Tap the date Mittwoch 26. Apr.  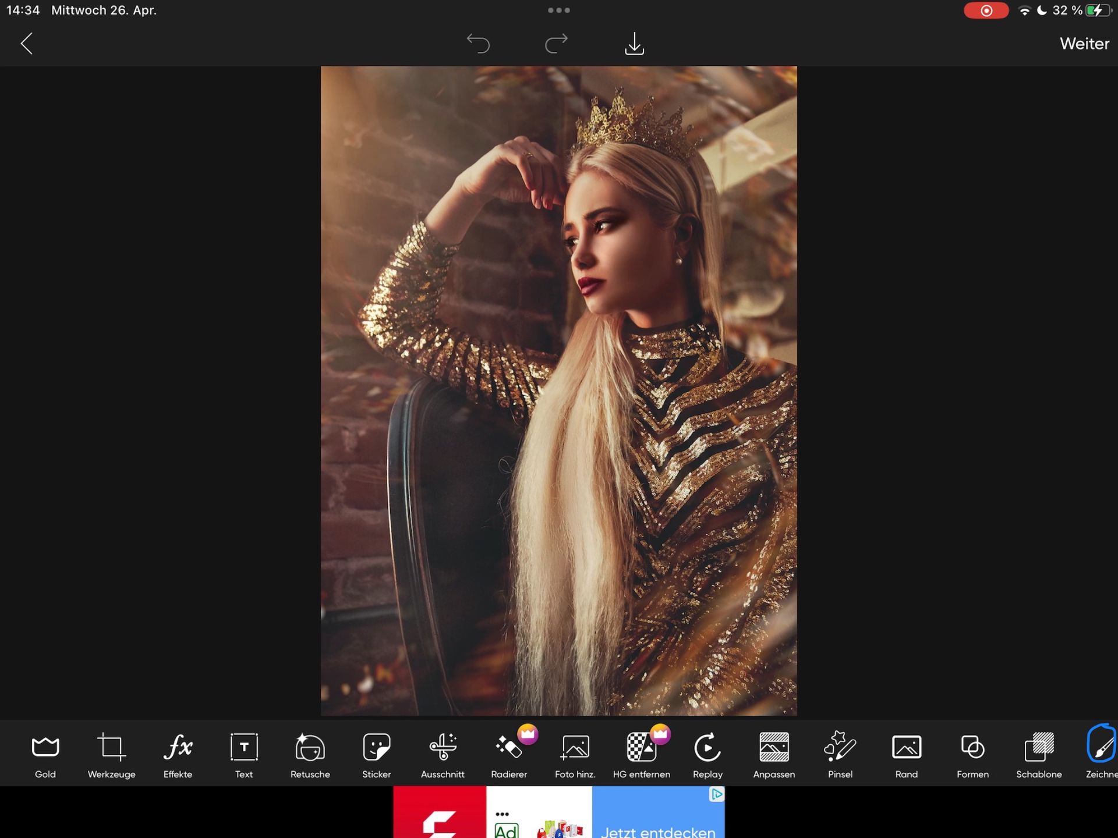coord(104,10)
